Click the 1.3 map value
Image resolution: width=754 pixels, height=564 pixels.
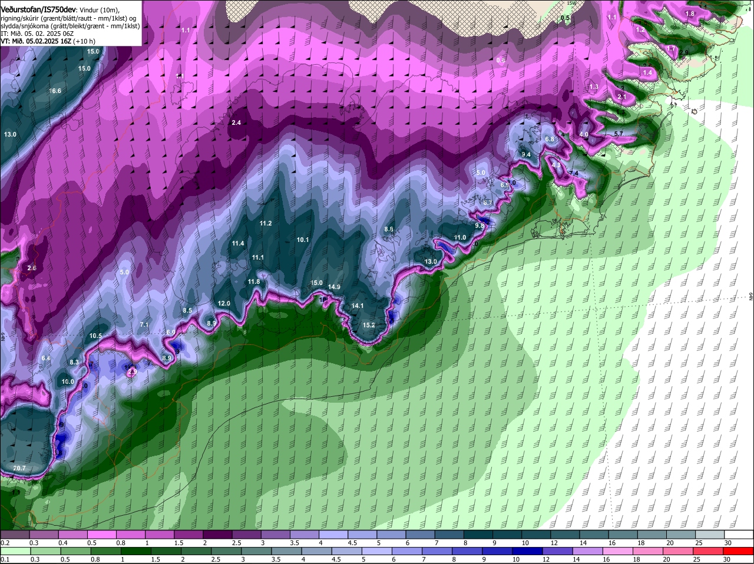click(x=594, y=87)
